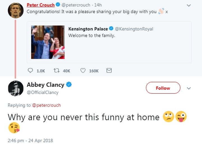Click the reply speech bubble icon
Screen dimensions: 202x147
(x=30, y=71)
